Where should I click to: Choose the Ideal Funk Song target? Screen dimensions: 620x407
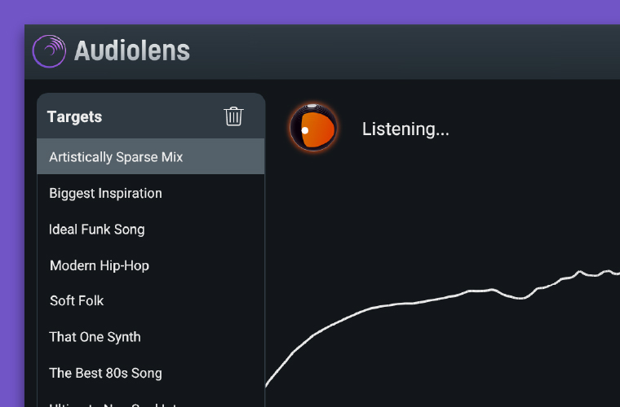coord(151,230)
